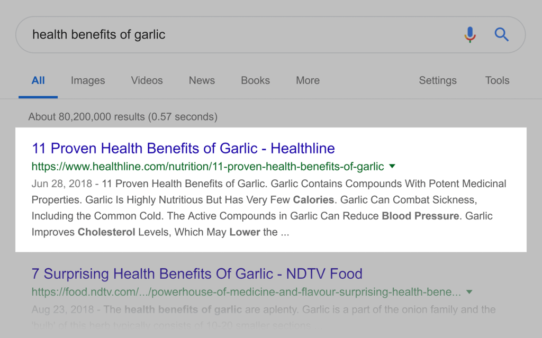The image size is (542, 338).
Task: Open the Tools option for search filters
Action: tap(497, 80)
